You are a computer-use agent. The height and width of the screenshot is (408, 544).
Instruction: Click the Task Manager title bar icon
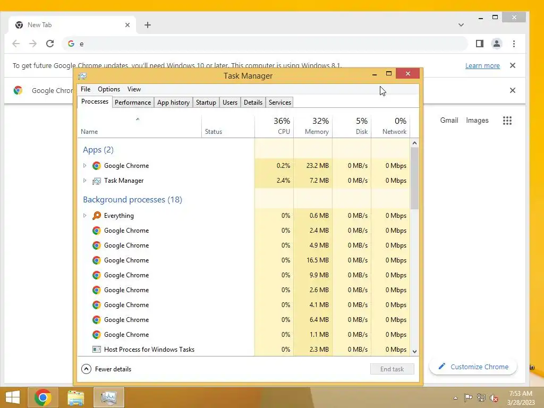click(x=82, y=76)
